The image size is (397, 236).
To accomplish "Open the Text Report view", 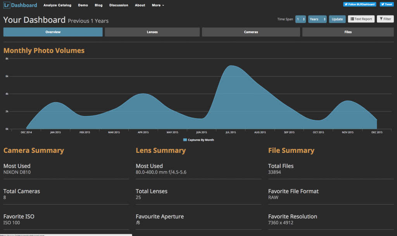I will [361, 19].
